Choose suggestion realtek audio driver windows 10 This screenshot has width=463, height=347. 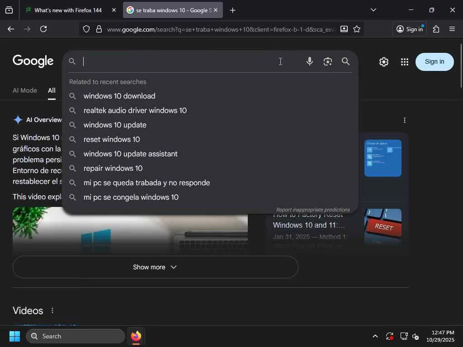coord(210,110)
